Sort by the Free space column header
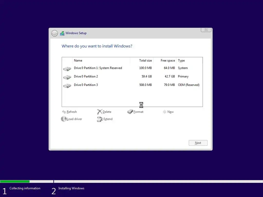Viewport: 263px width, 197px height. 165,61
